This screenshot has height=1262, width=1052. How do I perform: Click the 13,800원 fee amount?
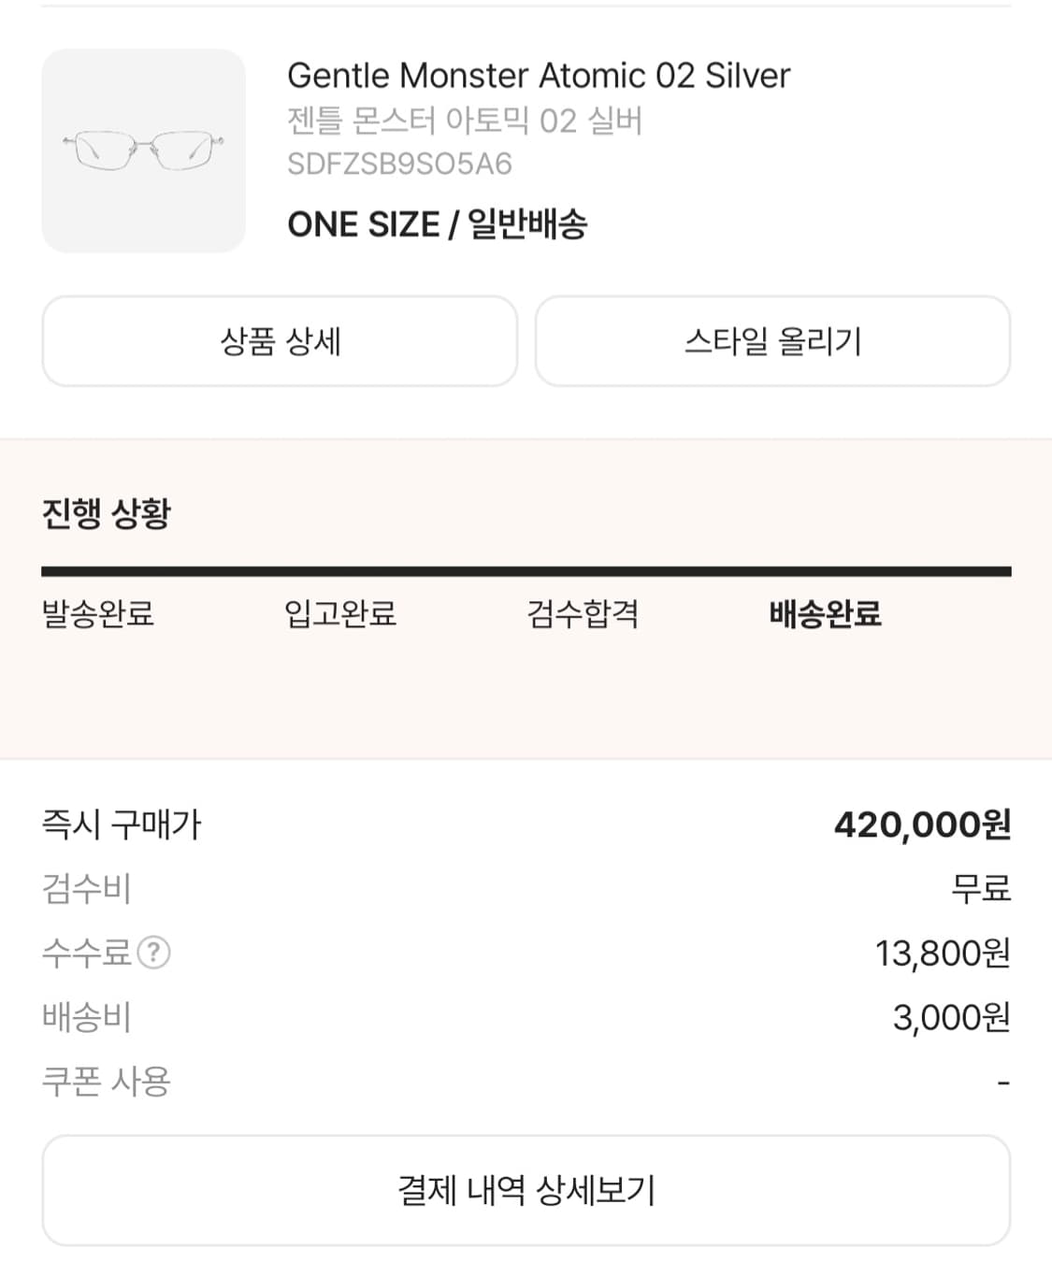(x=942, y=953)
